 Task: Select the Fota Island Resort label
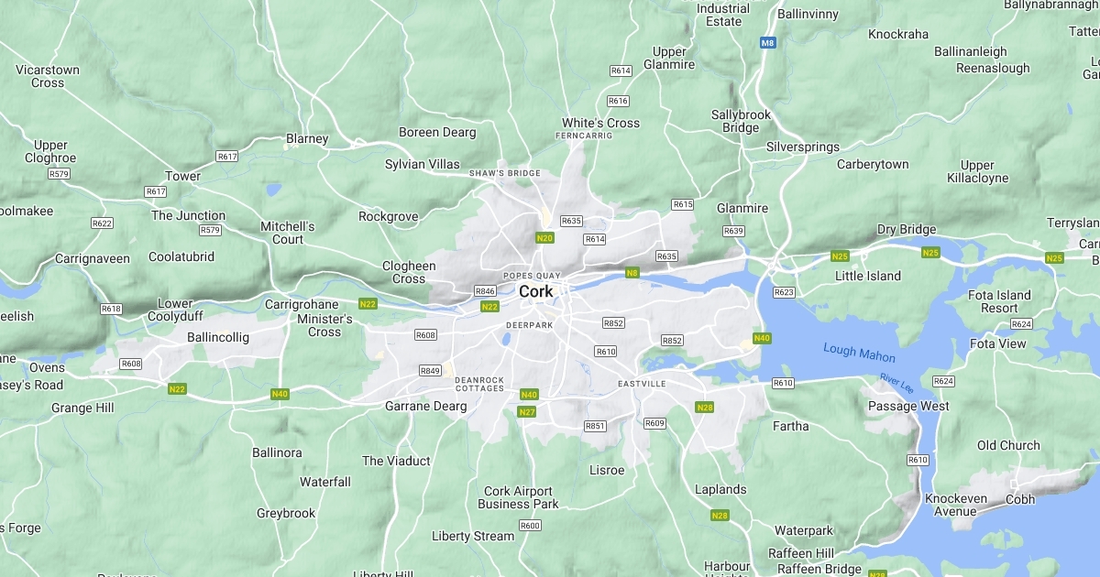click(1000, 301)
